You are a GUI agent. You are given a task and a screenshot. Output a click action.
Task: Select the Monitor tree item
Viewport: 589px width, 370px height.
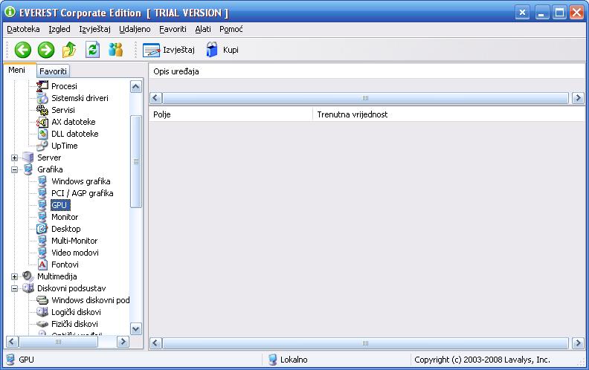tap(65, 217)
